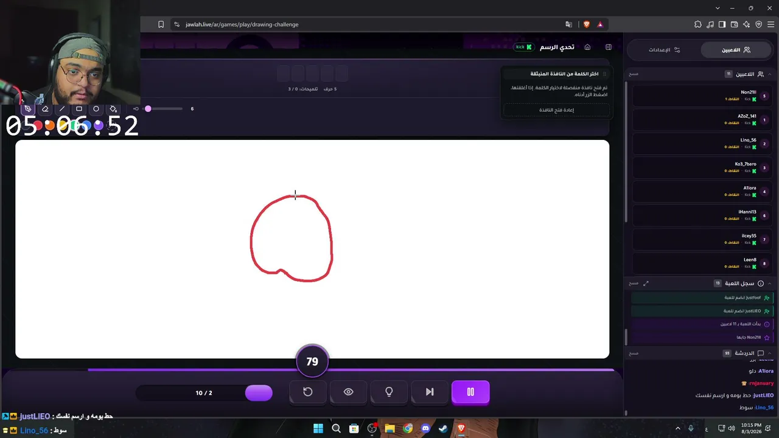The image size is (779, 438).
Task: Open the Brave Wallet icon
Action: click(x=734, y=24)
